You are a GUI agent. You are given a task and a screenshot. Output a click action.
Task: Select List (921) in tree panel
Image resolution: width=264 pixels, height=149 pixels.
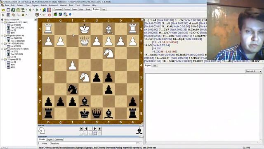[14, 51]
